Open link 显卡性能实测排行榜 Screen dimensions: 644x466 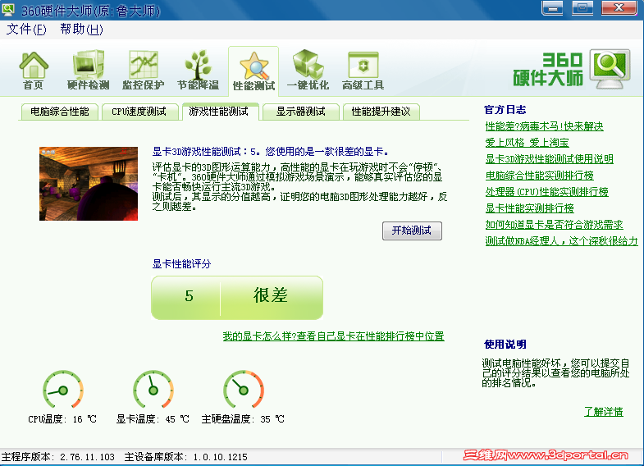pos(529,208)
